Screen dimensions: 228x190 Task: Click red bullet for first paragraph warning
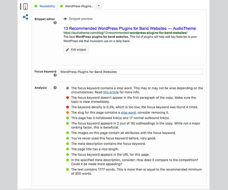tap(67, 98)
